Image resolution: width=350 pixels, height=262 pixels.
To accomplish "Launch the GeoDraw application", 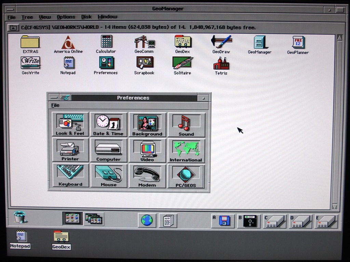I will (x=221, y=42).
